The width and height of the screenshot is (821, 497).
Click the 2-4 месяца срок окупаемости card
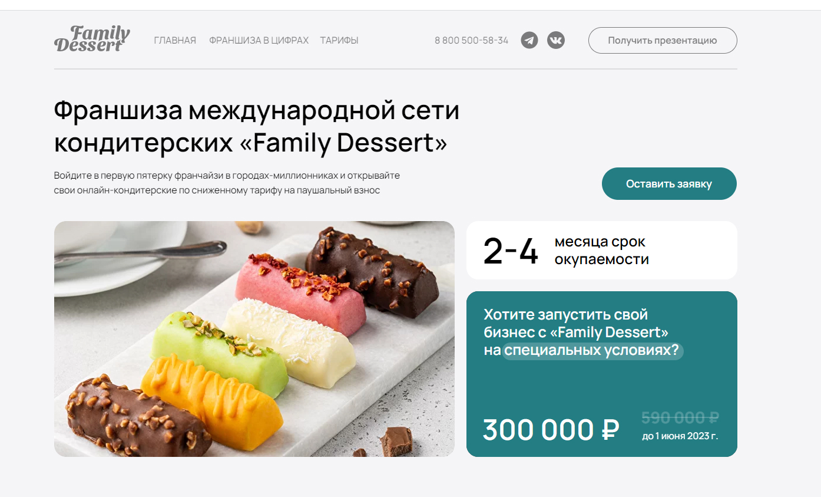602,250
